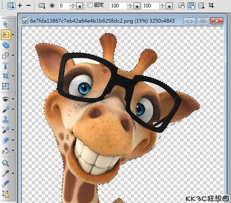Image resolution: width=231 pixels, height=203 pixels.
Task: Tick the 固定 fixed-size checkbox
Action: [90, 5]
